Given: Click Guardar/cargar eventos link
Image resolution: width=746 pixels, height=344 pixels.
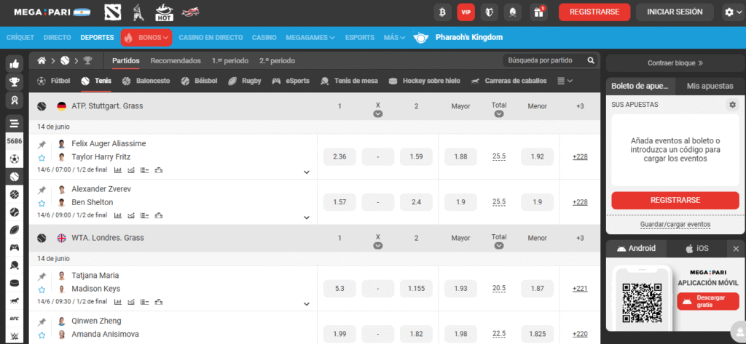Looking at the screenshot, I should pyautogui.click(x=675, y=224).
